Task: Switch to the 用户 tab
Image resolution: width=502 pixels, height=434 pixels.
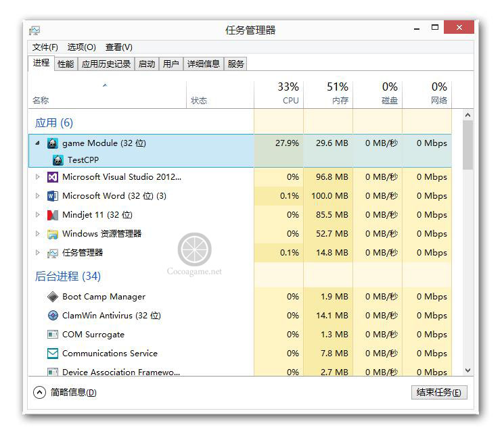Action: coord(171,64)
